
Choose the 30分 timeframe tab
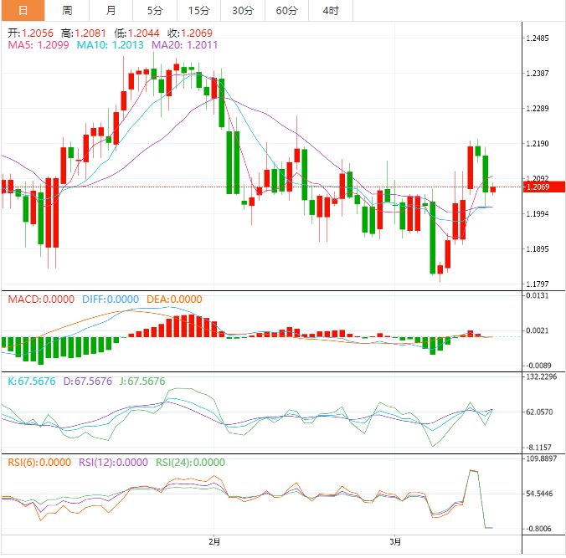243,11
